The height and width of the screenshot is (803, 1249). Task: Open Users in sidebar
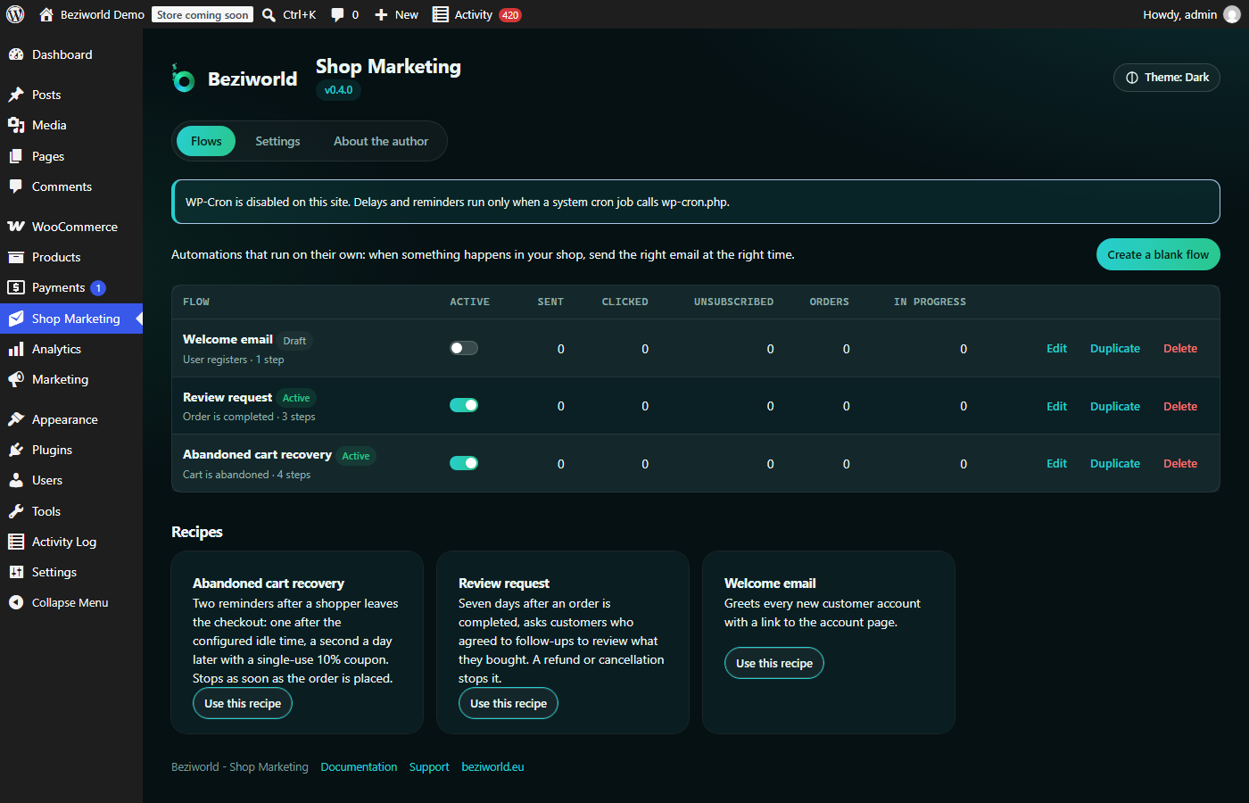coord(71,480)
